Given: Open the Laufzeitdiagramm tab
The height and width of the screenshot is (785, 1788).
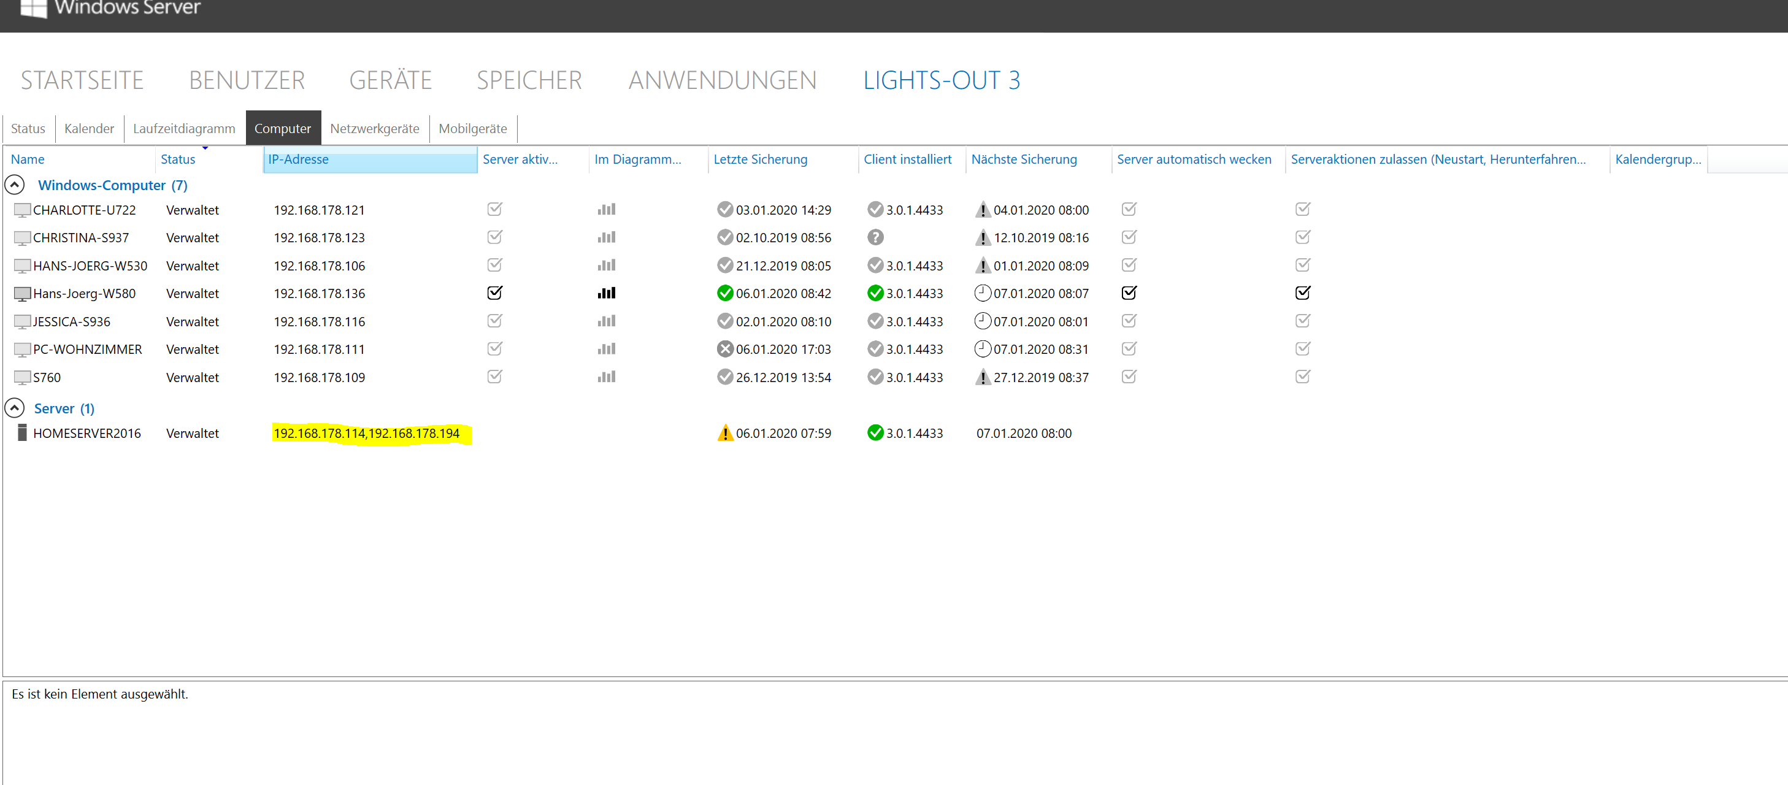Looking at the screenshot, I should coord(184,128).
